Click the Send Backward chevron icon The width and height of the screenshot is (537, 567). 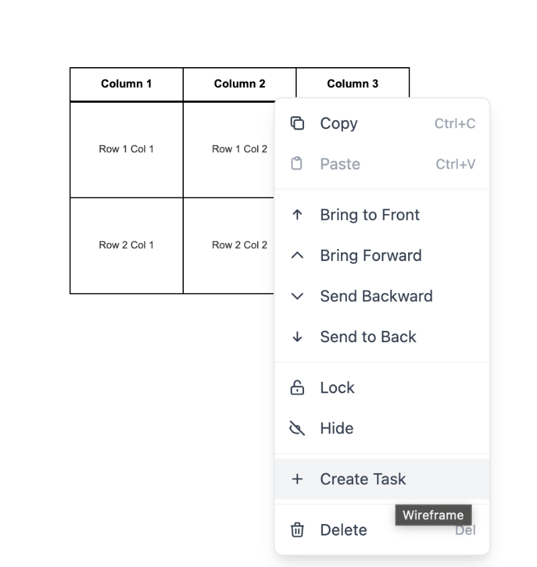pos(297,297)
